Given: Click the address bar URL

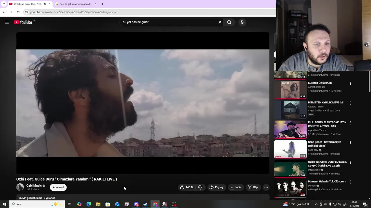Looking at the screenshot, I should tap(74, 12).
